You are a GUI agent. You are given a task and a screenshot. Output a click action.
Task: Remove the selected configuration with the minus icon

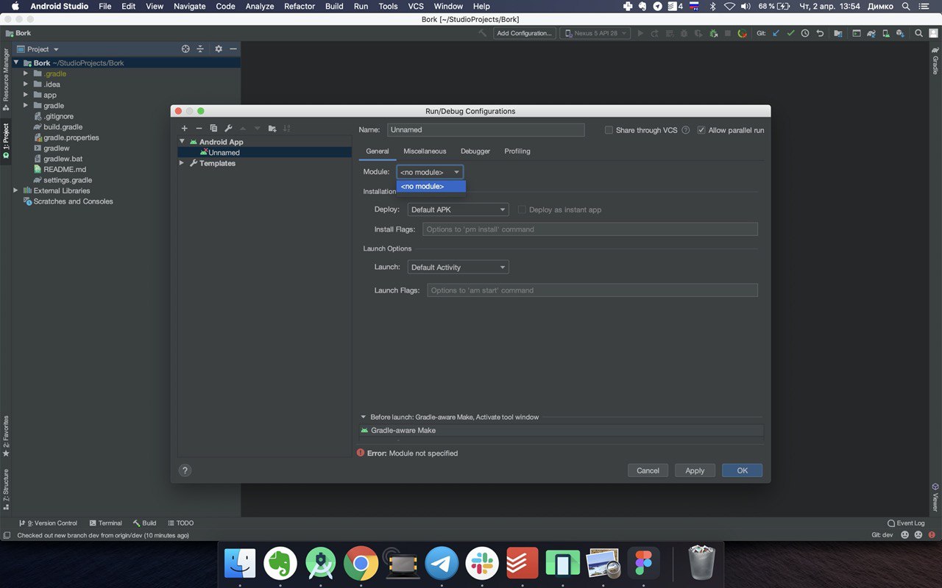click(199, 129)
